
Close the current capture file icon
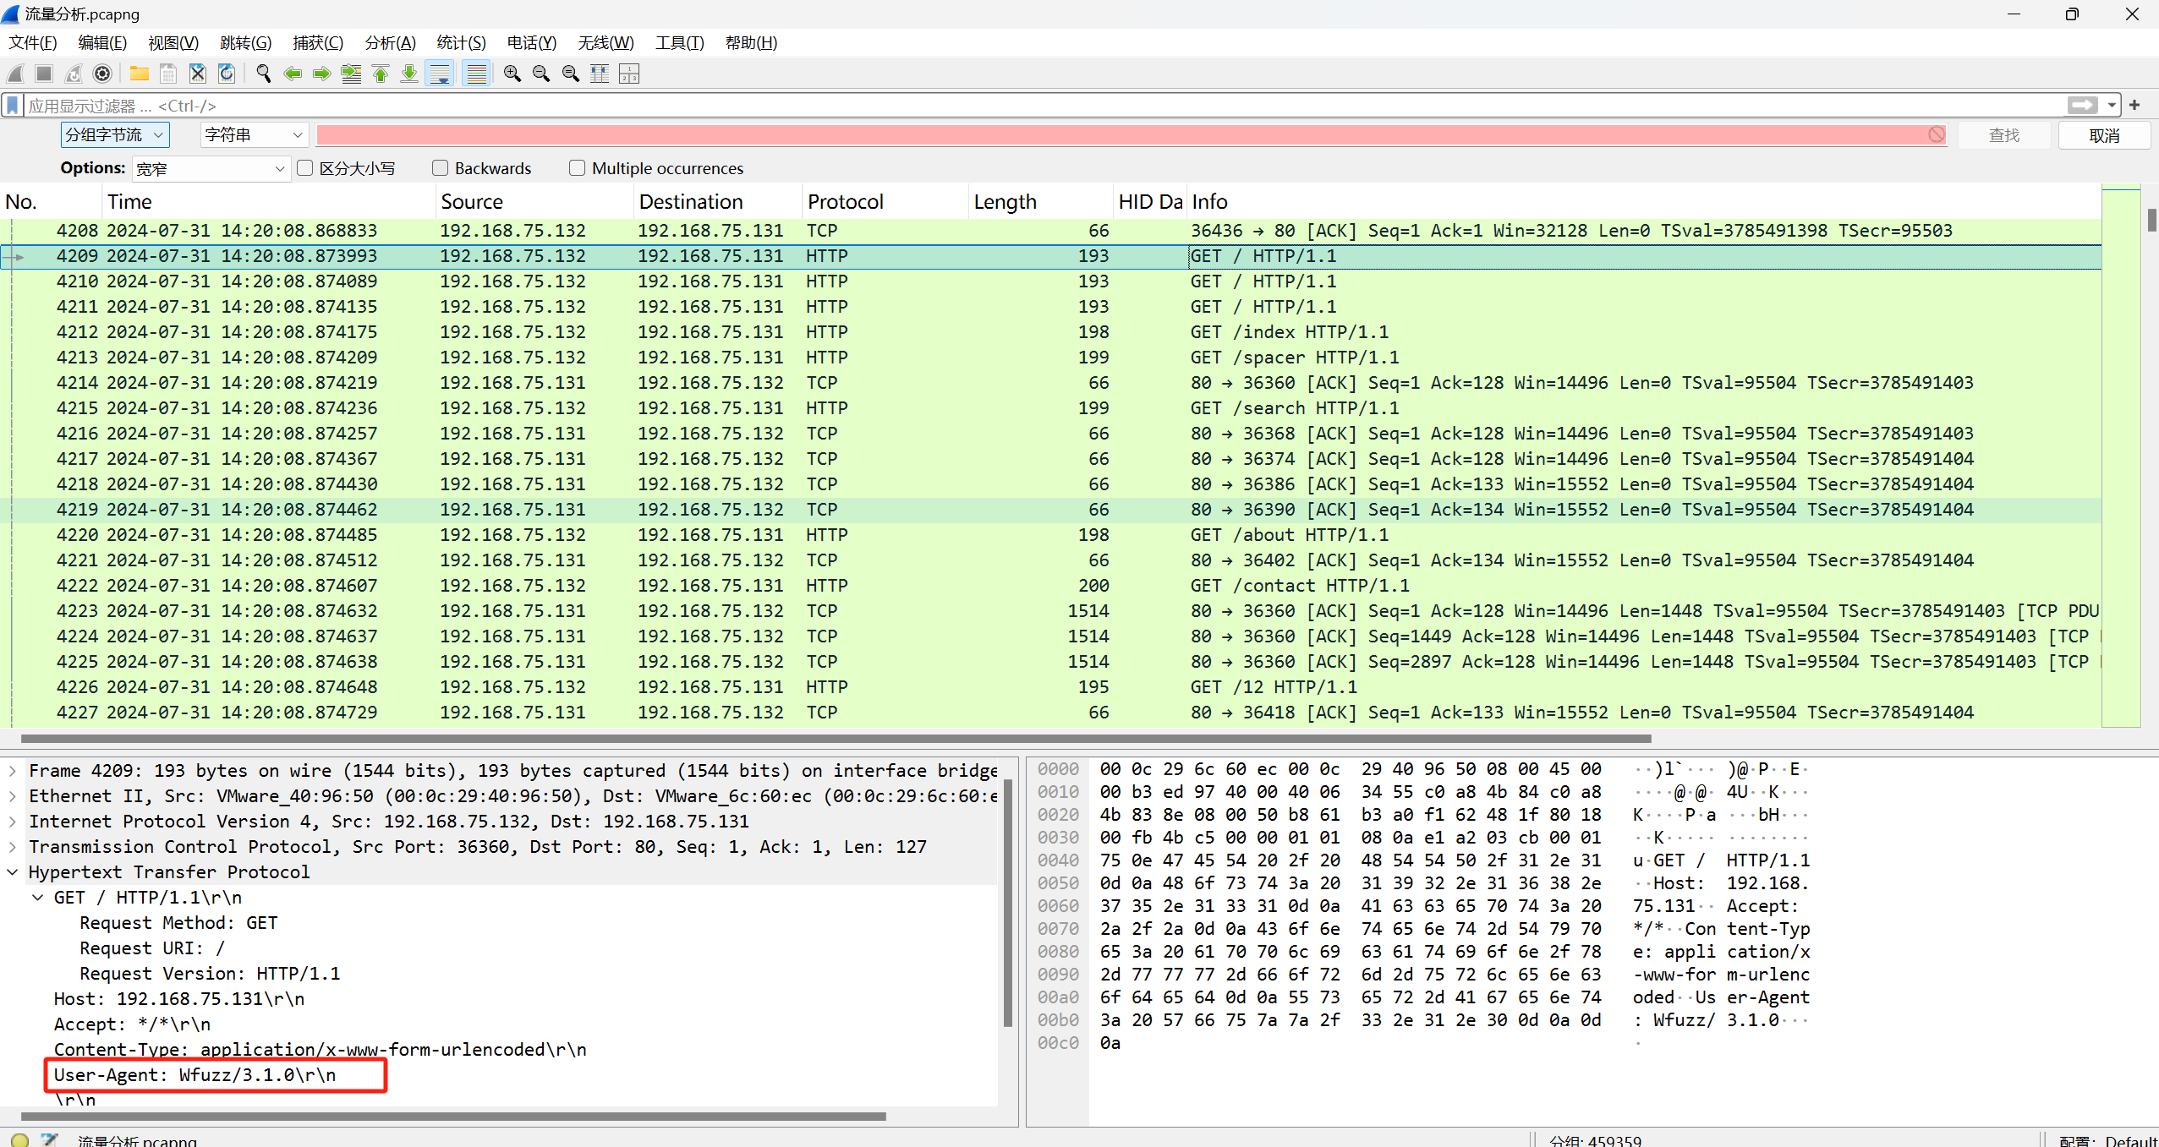click(x=197, y=74)
